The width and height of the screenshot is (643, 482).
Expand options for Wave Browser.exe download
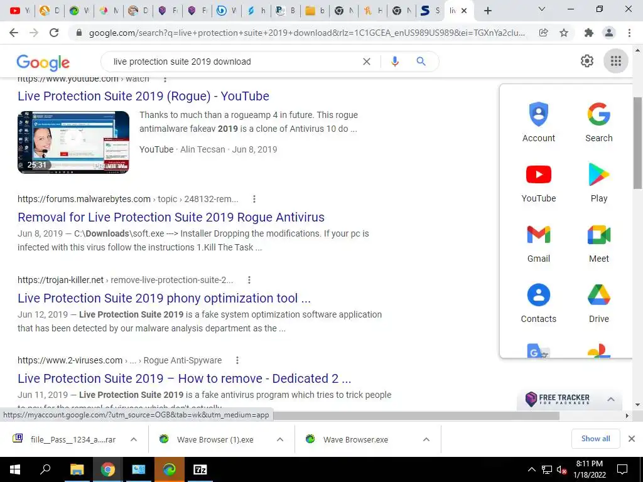(426, 439)
